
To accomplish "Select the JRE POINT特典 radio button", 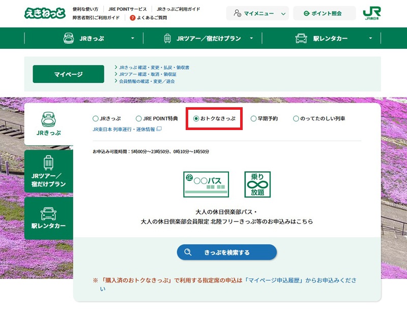I will point(138,118).
